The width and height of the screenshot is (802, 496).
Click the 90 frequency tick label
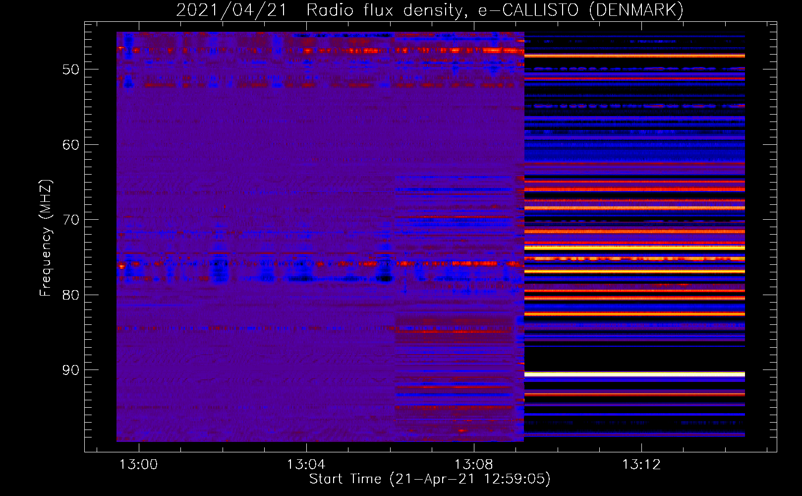[x=71, y=370]
